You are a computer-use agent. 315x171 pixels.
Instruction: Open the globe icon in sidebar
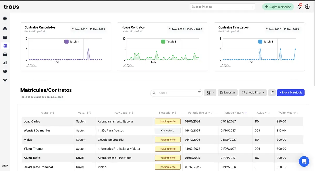(x=5, y=19)
